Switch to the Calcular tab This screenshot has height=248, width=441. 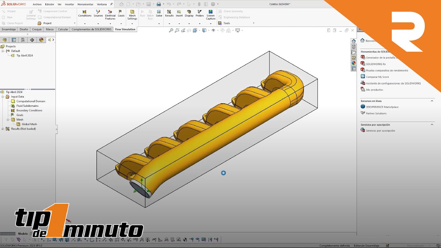coord(63,29)
